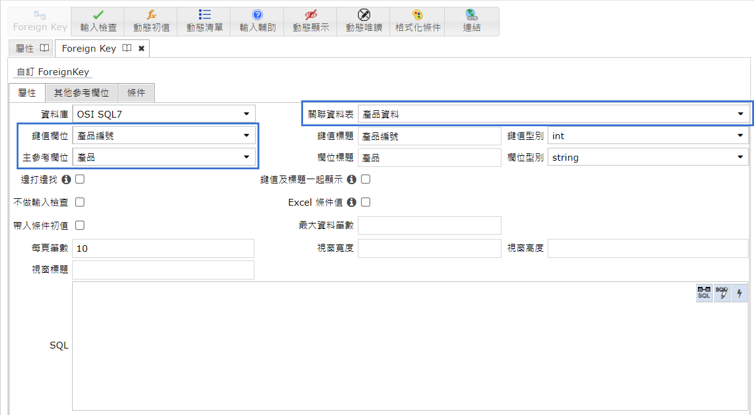Open the 資料庫 dropdown showing OSI SQL7
This screenshot has width=754, height=415.
(163, 114)
